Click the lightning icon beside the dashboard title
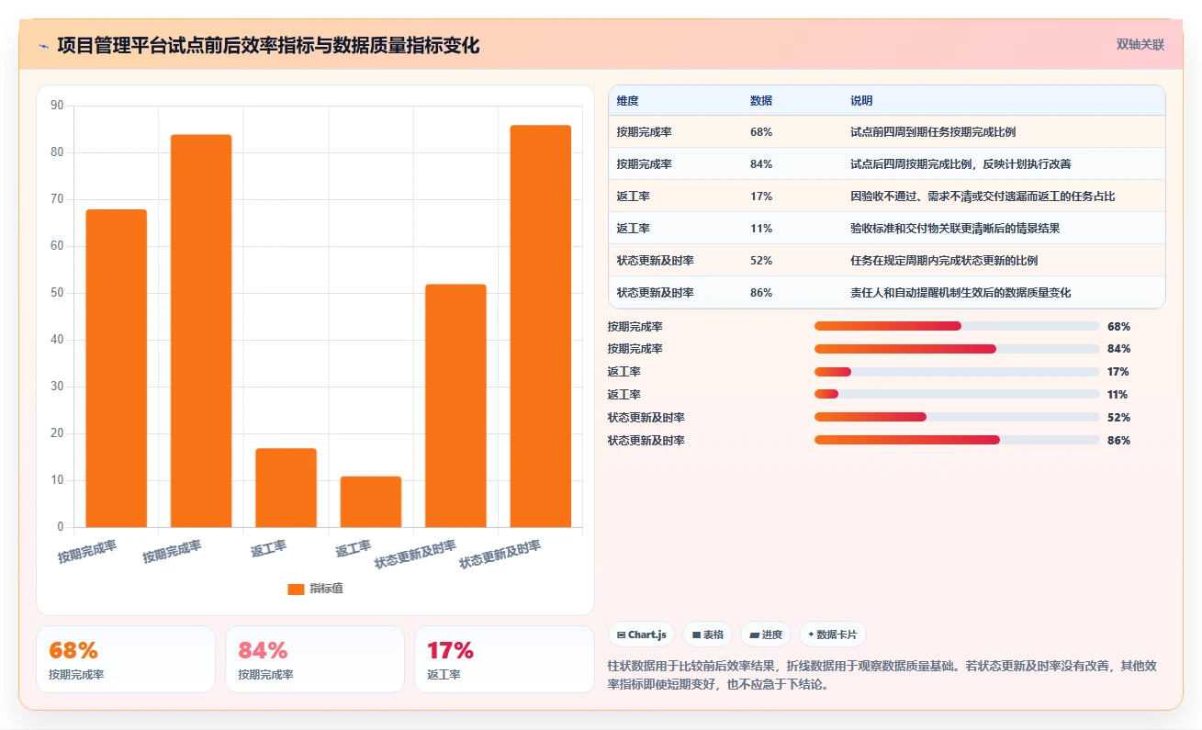The image size is (1202, 730). 44,46
